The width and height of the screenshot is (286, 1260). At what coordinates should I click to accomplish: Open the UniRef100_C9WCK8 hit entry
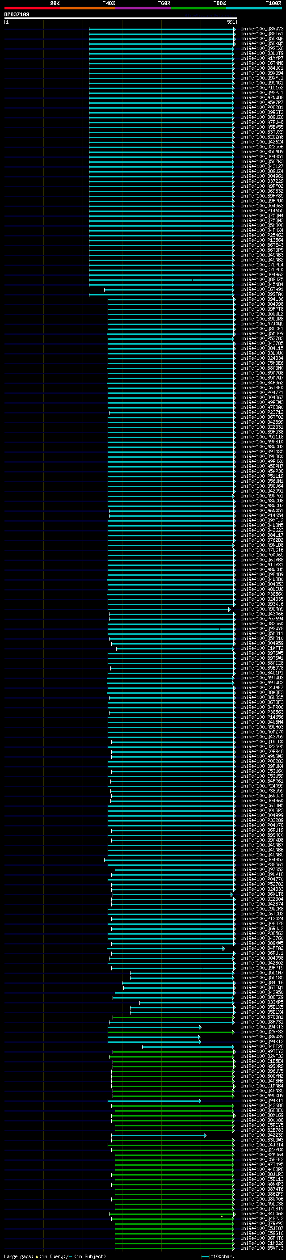click(x=261, y=909)
